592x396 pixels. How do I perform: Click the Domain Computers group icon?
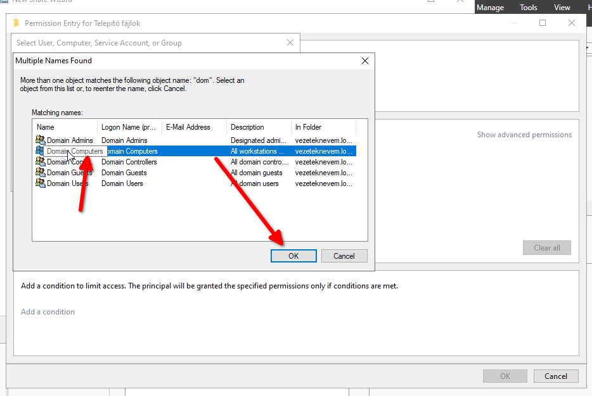tap(41, 151)
